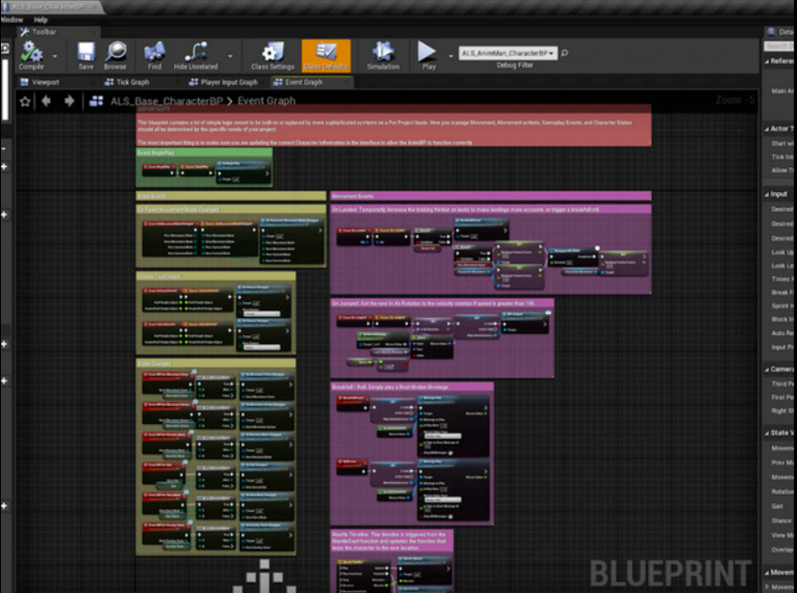Select the On Landed comment header
Screen dimensions: 797x593
point(491,209)
